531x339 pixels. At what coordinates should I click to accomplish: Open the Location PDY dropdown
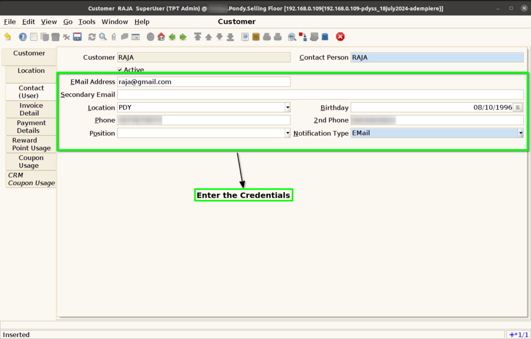[x=287, y=108]
